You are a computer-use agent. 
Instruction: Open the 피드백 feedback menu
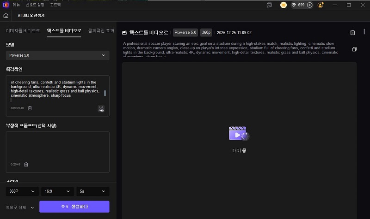[x=55, y=5]
